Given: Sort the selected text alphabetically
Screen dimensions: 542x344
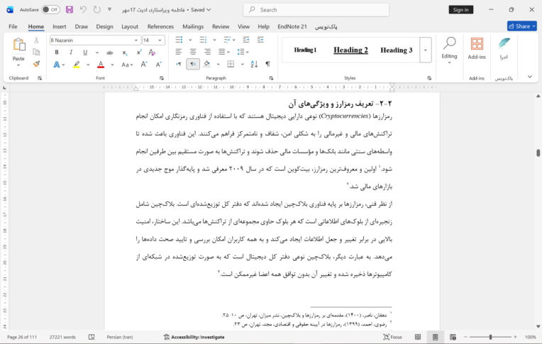Looking at the screenshot, I should 254,64.
